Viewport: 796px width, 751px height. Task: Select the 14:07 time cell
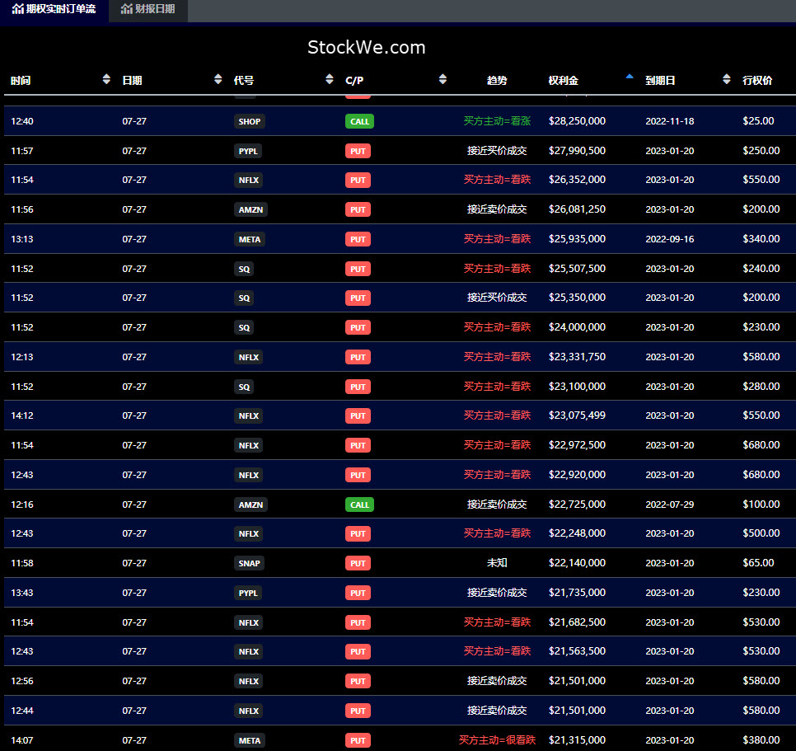coord(22,740)
